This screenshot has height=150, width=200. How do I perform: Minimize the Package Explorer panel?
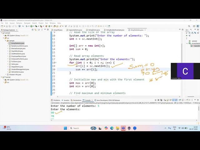pyautogui.click(x=45, y=30)
